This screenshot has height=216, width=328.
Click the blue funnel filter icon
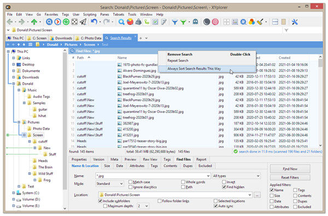(175, 22)
